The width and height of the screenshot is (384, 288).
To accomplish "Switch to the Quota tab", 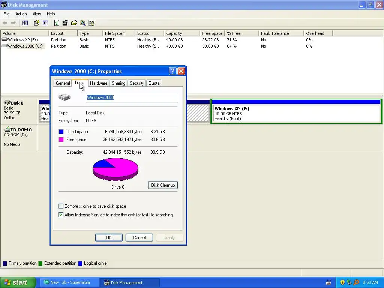I will (x=154, y=83).
